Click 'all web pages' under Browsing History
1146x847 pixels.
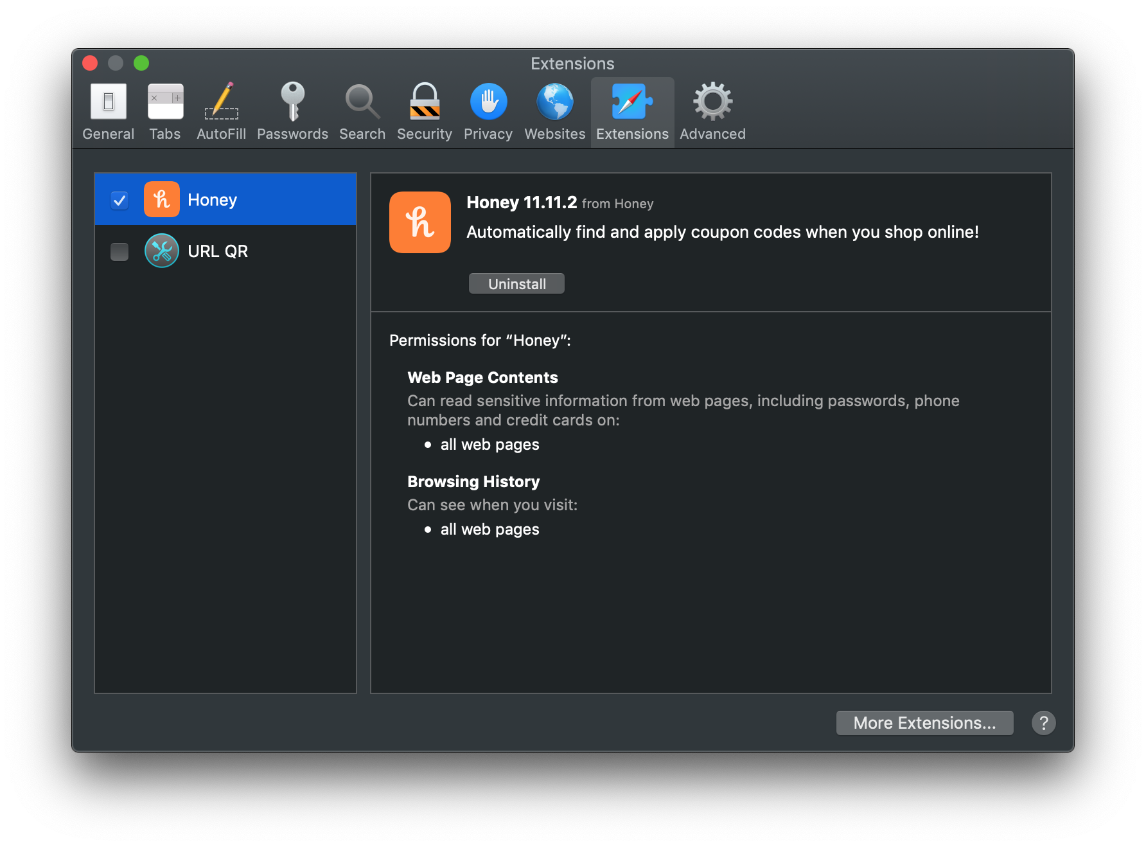(489, 530)
